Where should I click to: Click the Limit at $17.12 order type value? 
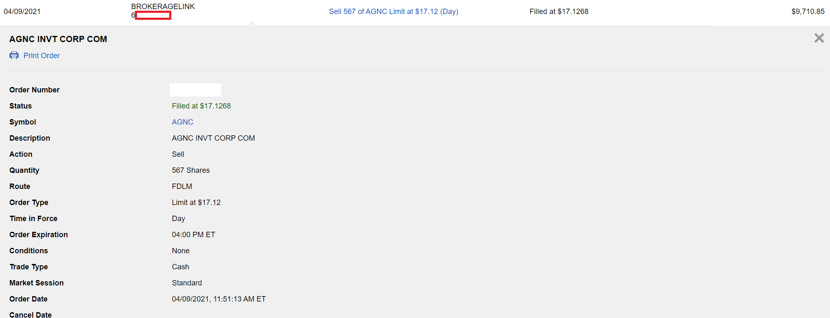tap(196, 203)
